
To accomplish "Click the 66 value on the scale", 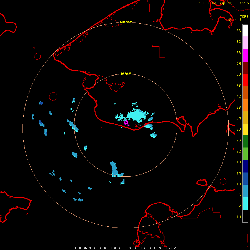I will tap(239, 31).
